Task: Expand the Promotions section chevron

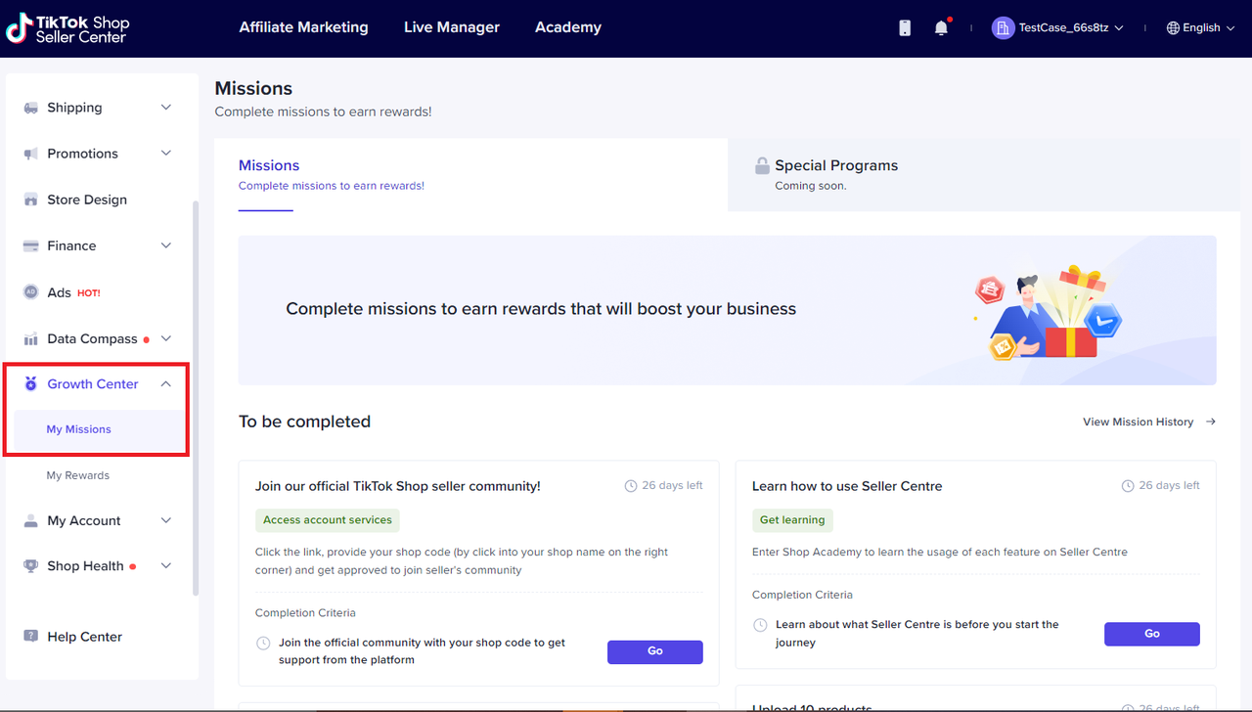Action: (x=166, y=154)
